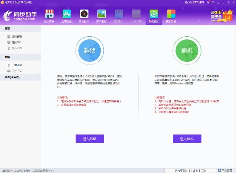This screenshot has height=173, width=236.
Task: Open the title bar dropdown menu icon
Action: coord(218,2)
